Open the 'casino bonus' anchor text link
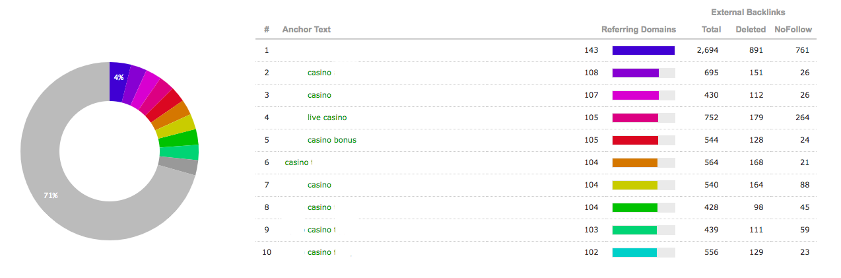This screenshot has height=278, width=841. tap(332, 140)
